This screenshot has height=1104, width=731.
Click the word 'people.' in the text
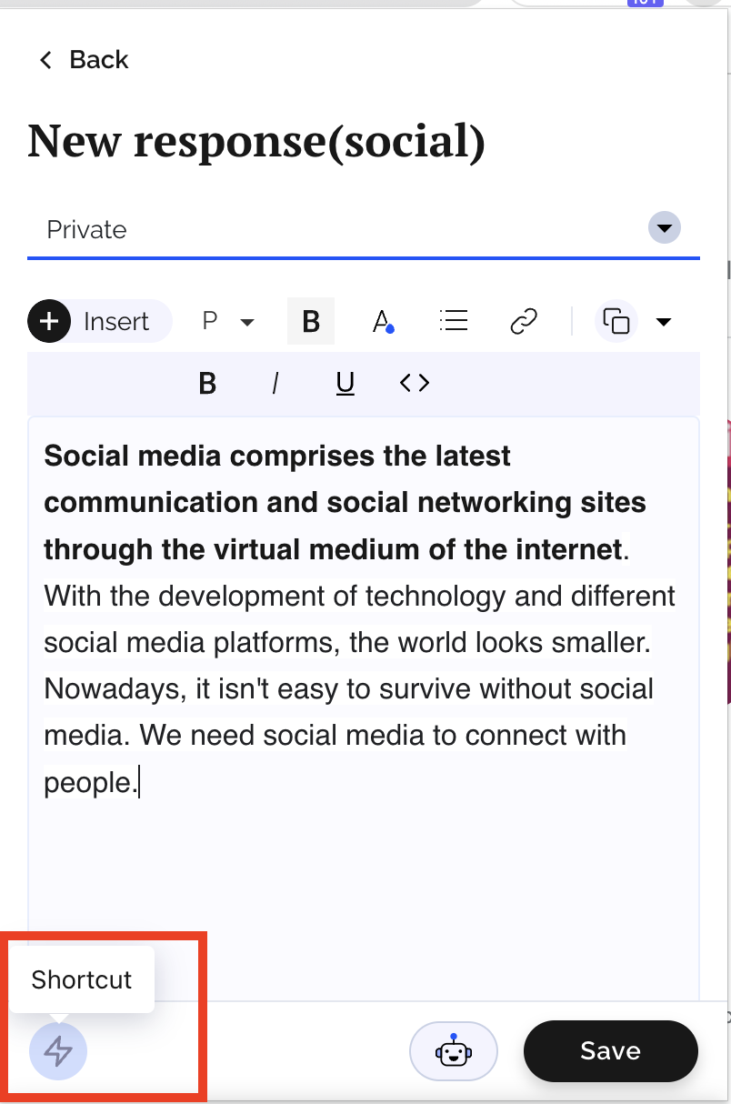[x=90, y=782]
